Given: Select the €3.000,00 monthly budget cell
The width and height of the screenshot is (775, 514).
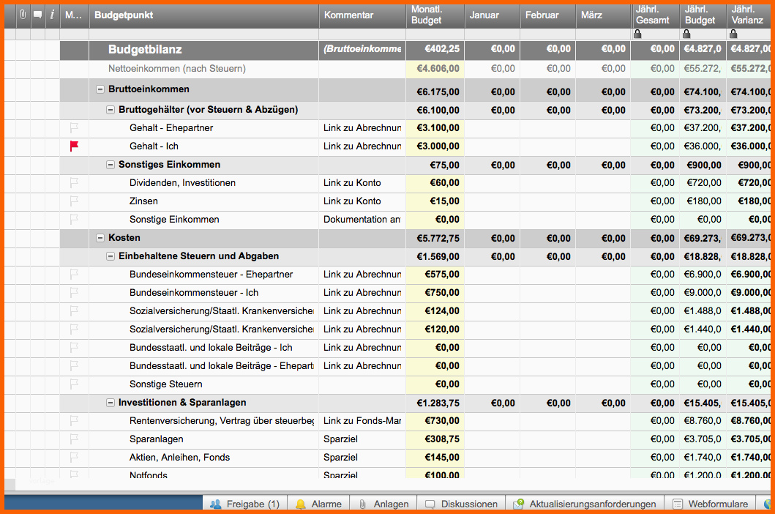Looking at the screenshot, I should point(435,146).
